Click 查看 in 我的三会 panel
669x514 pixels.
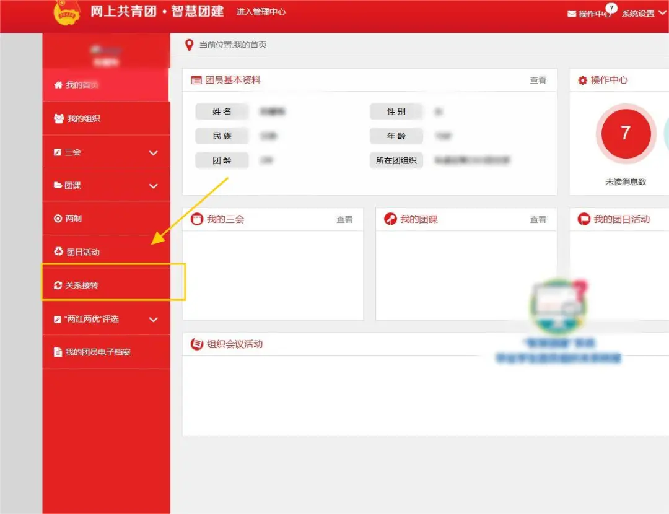345,219
